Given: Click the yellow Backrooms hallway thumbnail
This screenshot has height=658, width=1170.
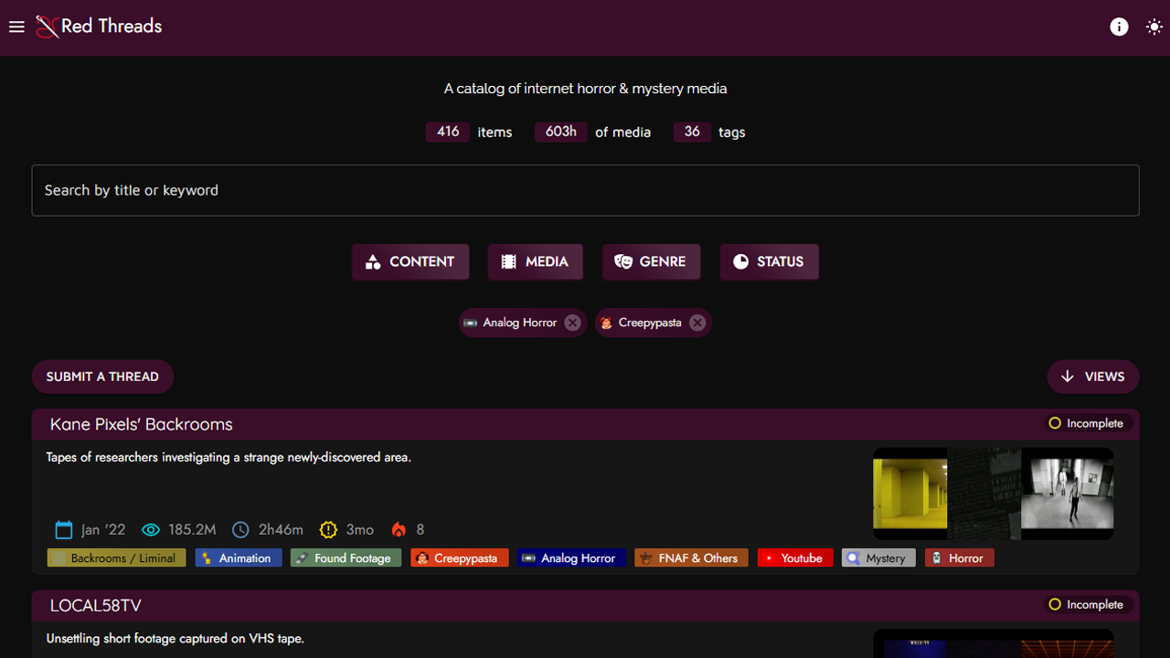Looking at the screenshot, I should [909, 493].
